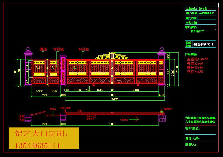Viewport: 223px width, 157px height.
Task: Select the left brick pillar in plan view
Action: tap(28, 118)
